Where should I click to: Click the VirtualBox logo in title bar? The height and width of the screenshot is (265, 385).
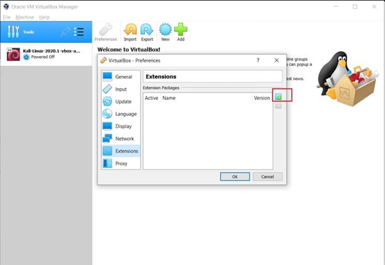pos(6,7)
